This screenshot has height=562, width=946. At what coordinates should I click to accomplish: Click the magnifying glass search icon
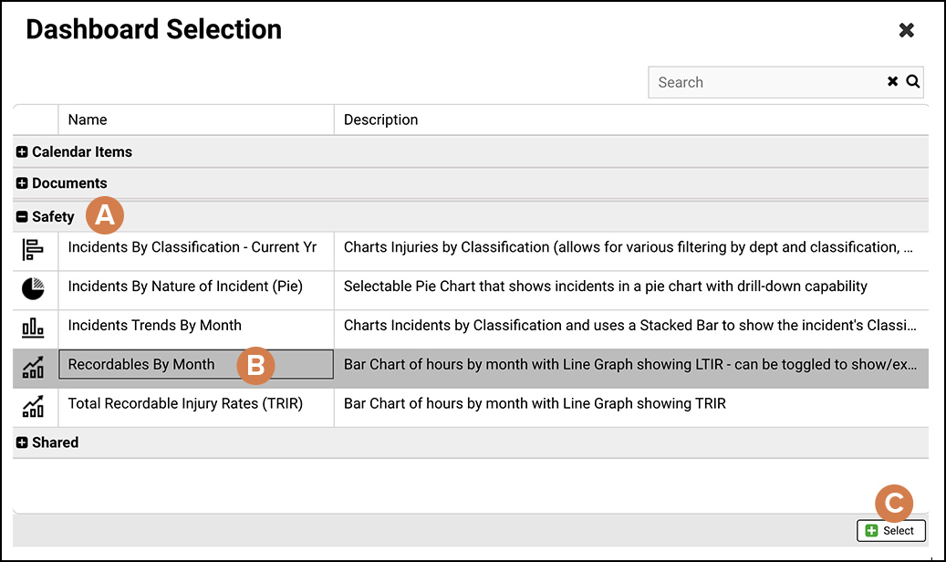click(912, 82)
